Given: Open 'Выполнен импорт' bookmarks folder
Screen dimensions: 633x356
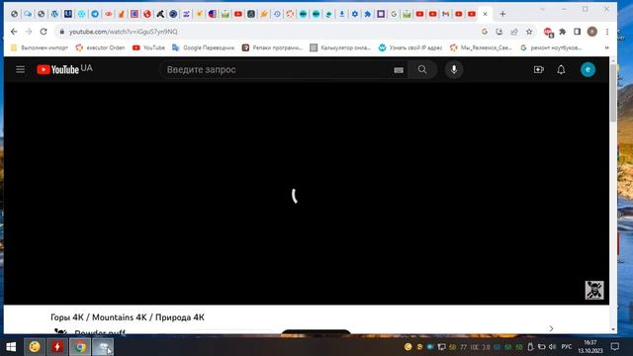Looking at the screenshot, I should point(40,47).
